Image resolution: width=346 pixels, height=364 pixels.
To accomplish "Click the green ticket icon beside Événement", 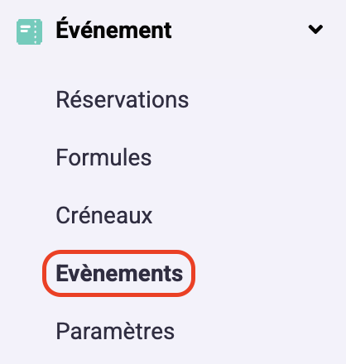I will click(x=29, y=31).
